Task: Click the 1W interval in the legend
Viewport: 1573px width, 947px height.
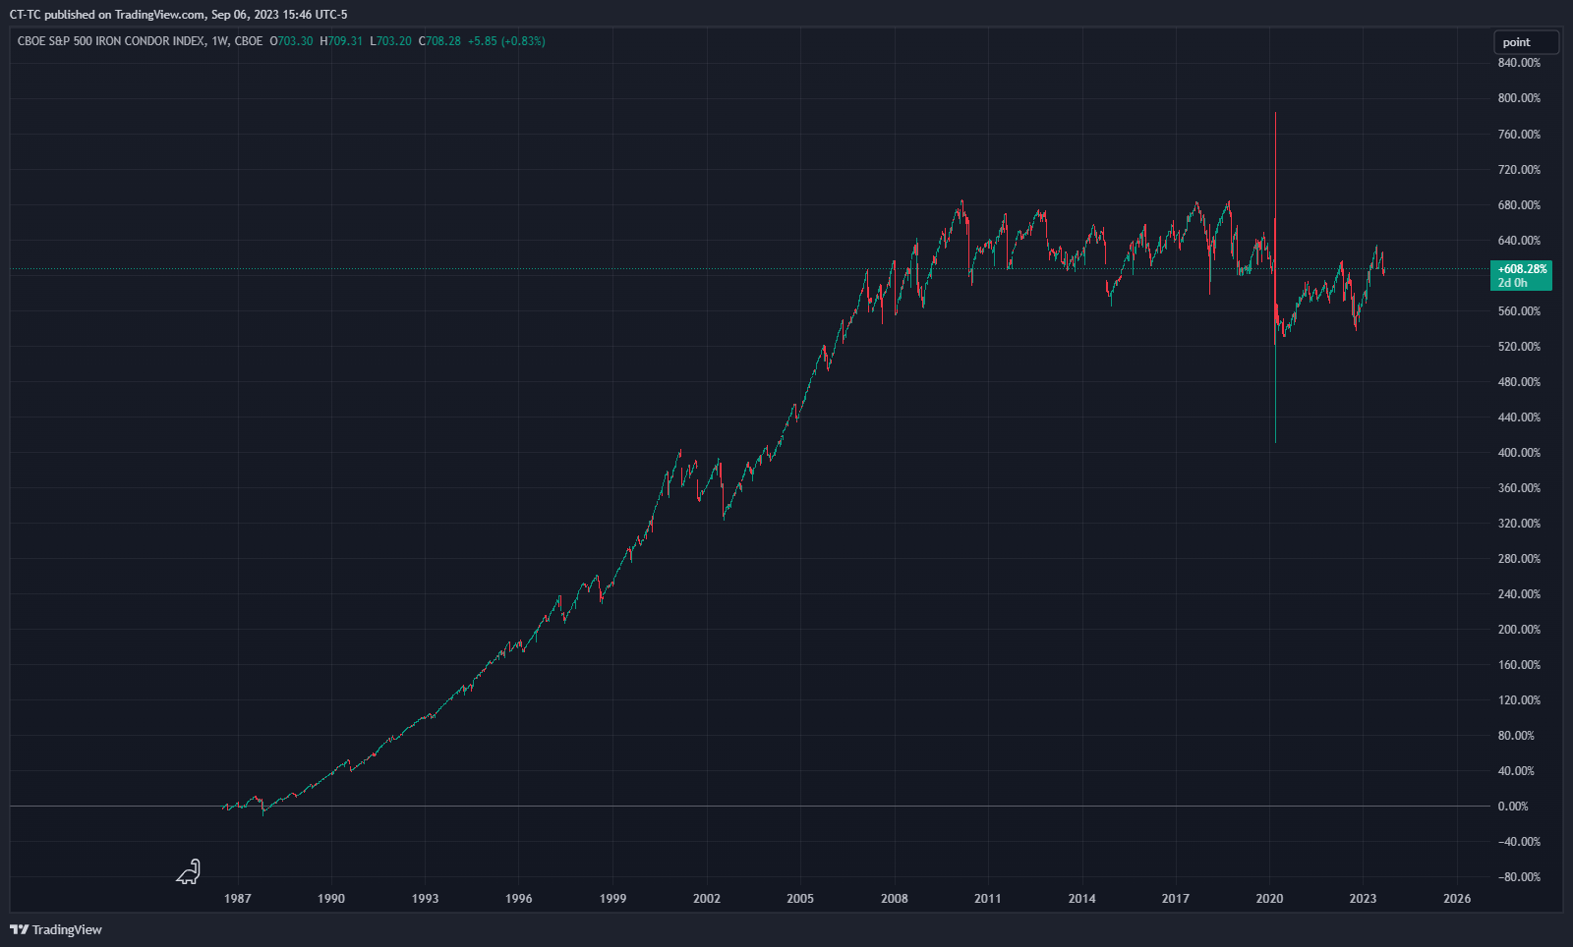Action: pyautogui.click(x=219, y=41)
